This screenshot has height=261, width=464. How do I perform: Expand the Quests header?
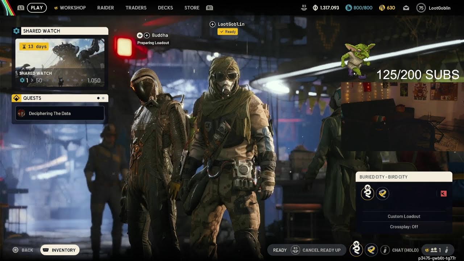coord(60,98)
